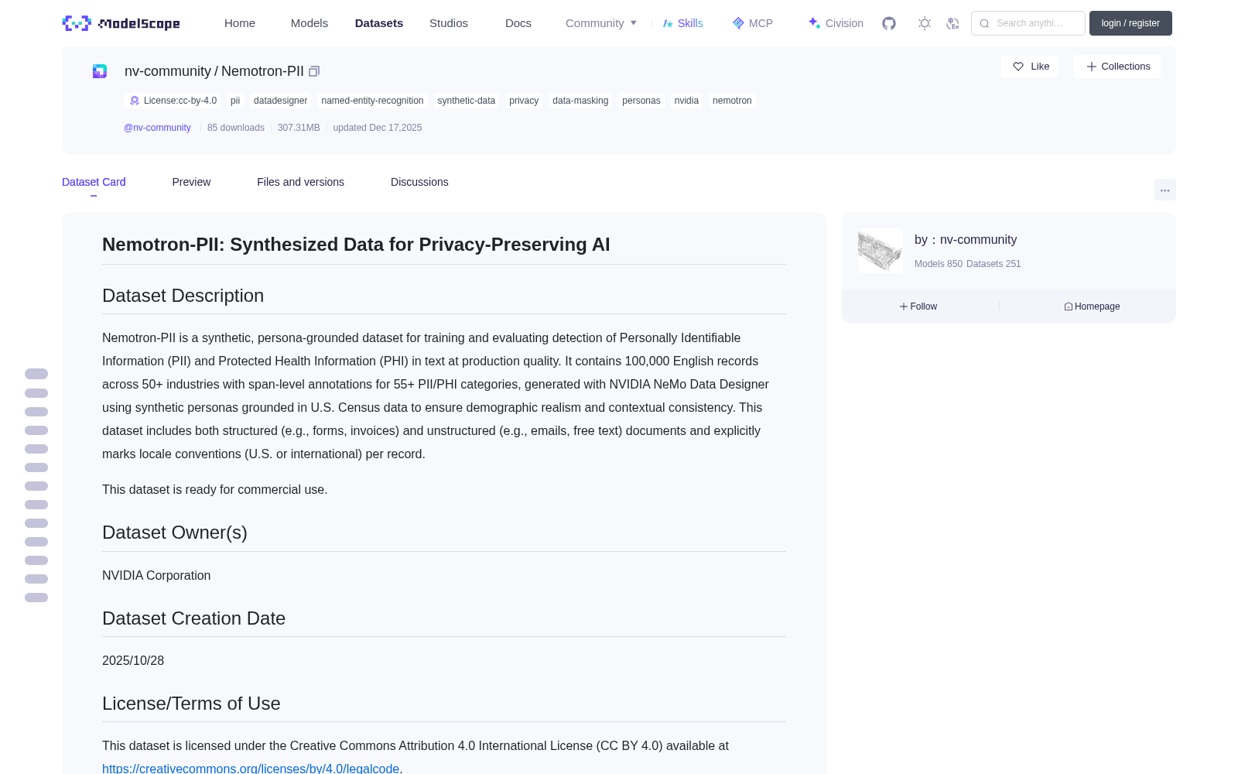The width and height of the screenshot is (1238, 774).
Task: Click the nv-community organization thumbnail
Action: click(881, 251)
